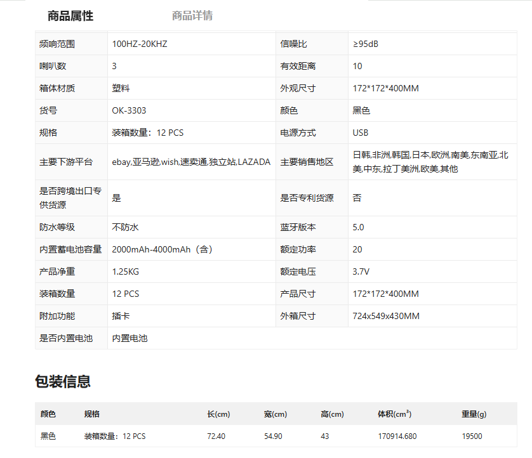Image resolution: width=532 pixels, height=458 pixels.
Task: Switch to the 商品属性 tab
Action: (70, 16)
